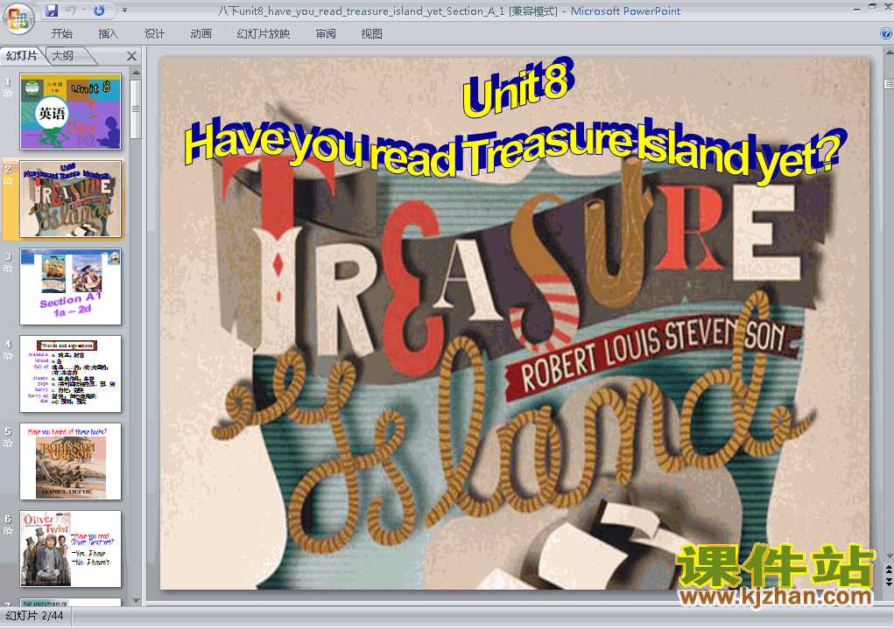Click animation star icon beside slide 3

[8, 269]
